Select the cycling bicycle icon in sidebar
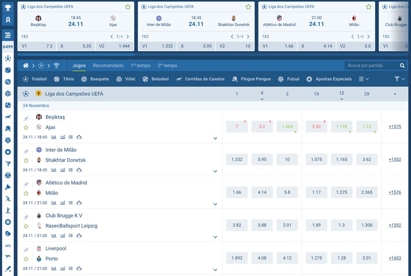Screen dimensions: 411x276 pyautogui.click(x=8, y=246)
